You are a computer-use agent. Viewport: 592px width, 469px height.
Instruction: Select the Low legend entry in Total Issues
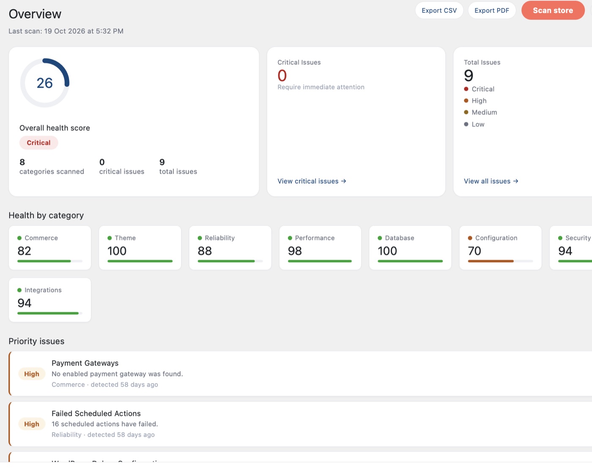[474, 124]
